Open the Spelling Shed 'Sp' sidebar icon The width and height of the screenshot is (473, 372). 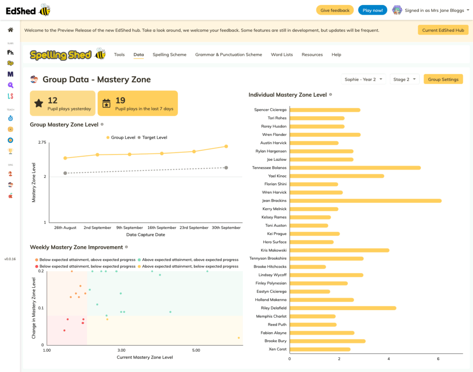pos(10,63)
